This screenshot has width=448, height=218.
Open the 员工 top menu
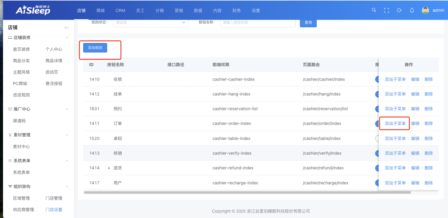(140, 11)
